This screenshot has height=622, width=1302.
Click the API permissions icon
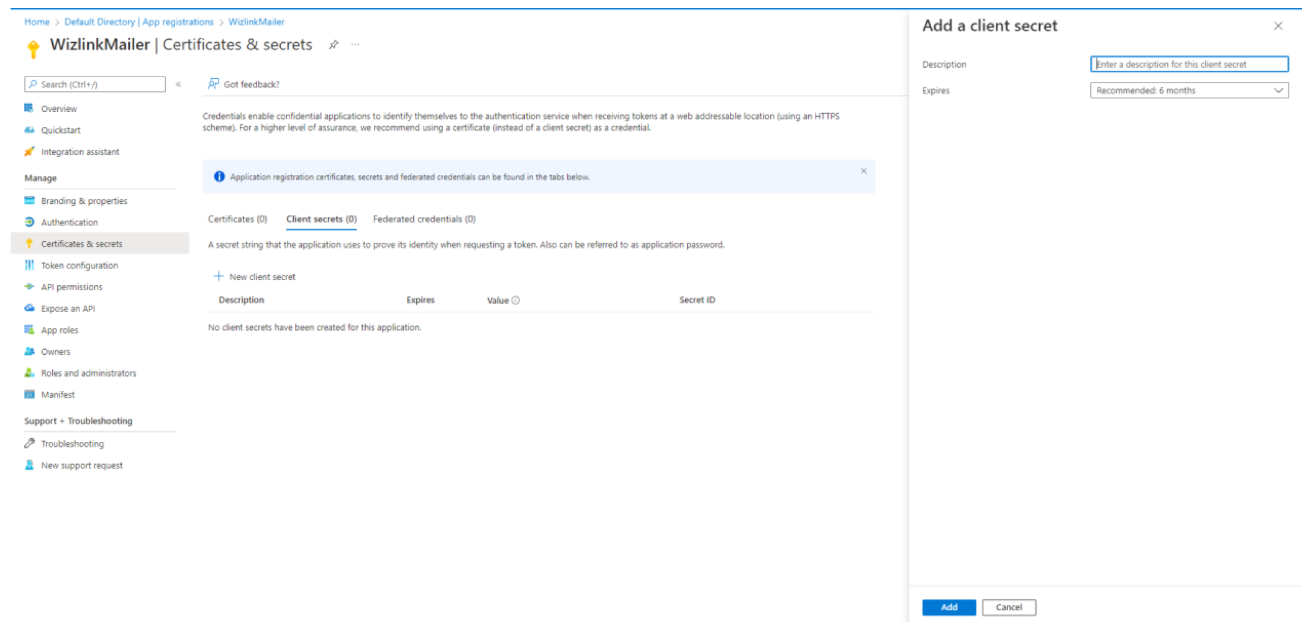pos(29,286)
